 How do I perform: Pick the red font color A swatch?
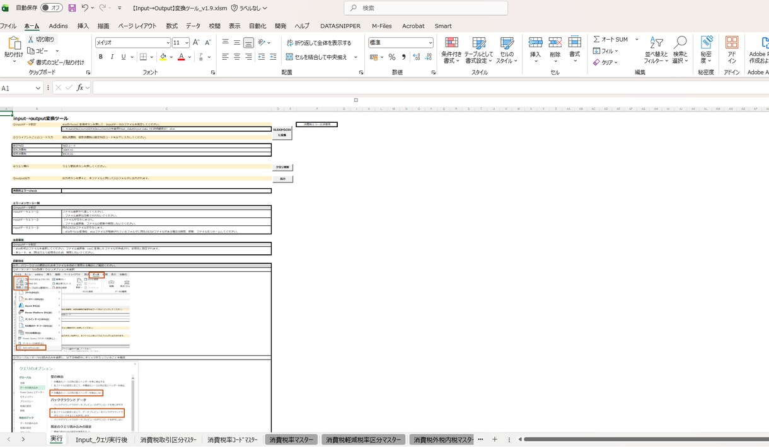tap(182, 57)
